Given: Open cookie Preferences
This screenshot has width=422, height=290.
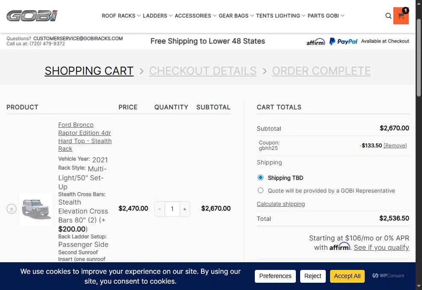Looking at the screenshot, I should tap(275, 276).
